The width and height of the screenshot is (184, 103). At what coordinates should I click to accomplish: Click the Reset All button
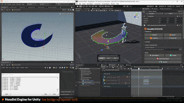click(x=172, y=38)
